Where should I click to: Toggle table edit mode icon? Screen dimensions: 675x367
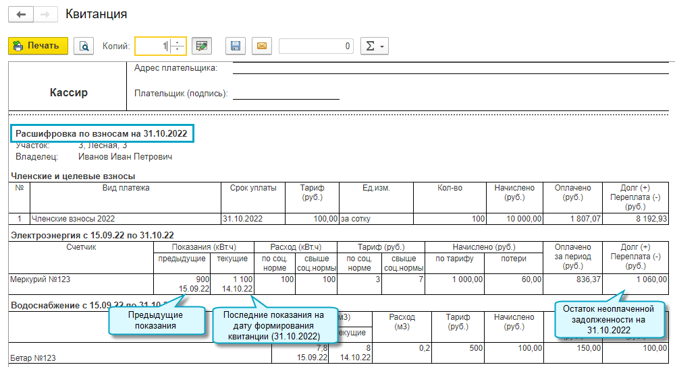click(x=201, y=46)
